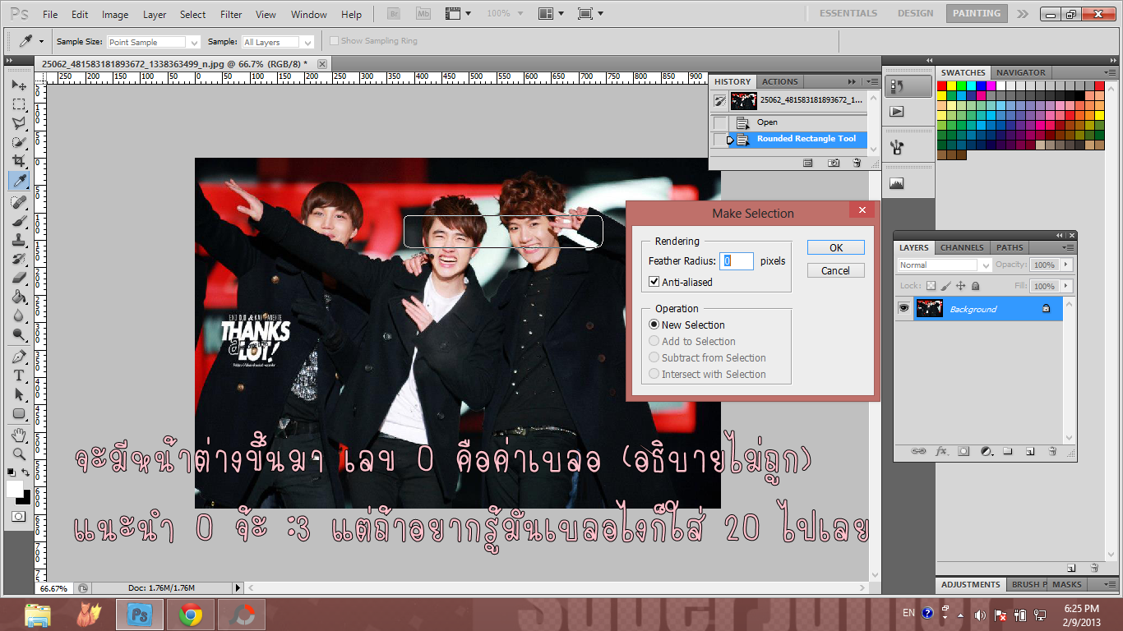Create a new layer in Layers panel

click(1030, 451)
